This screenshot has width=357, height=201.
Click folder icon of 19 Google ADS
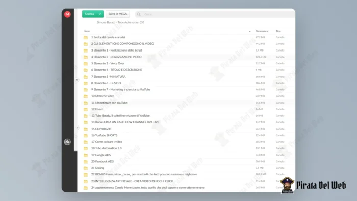tap(86, 155)
